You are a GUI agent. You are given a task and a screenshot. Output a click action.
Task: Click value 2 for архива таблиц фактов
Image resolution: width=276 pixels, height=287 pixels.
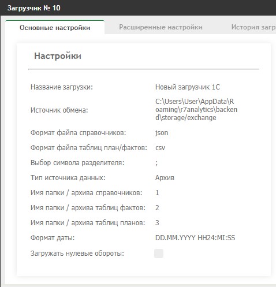(157, 208)
